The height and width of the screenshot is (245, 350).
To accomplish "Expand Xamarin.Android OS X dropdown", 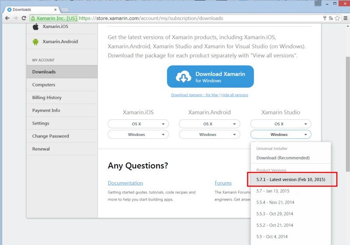I will 210,124.
